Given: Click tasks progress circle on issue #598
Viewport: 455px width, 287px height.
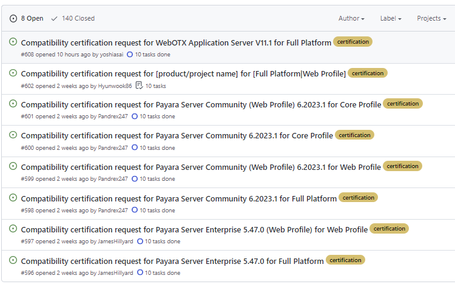Looking at the screenshot, I should coord(135,210).
